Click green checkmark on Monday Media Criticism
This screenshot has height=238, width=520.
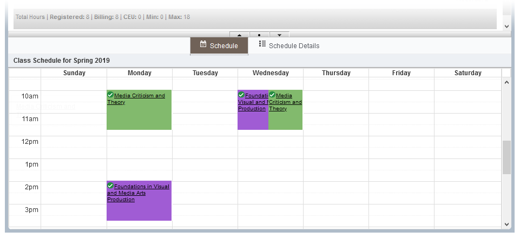110,95
